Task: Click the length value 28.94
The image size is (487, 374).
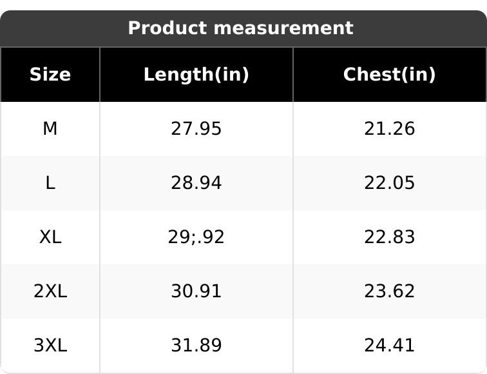Action: pyautogui.click(x=196, y=183)
